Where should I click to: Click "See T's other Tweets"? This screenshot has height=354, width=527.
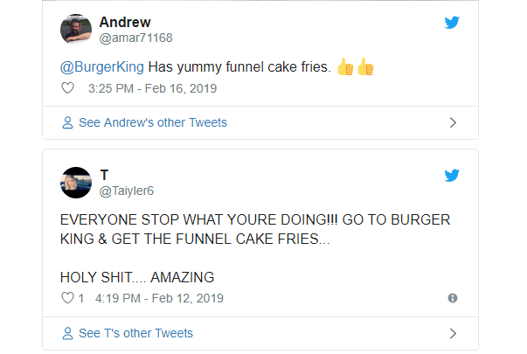pos(135,333)
